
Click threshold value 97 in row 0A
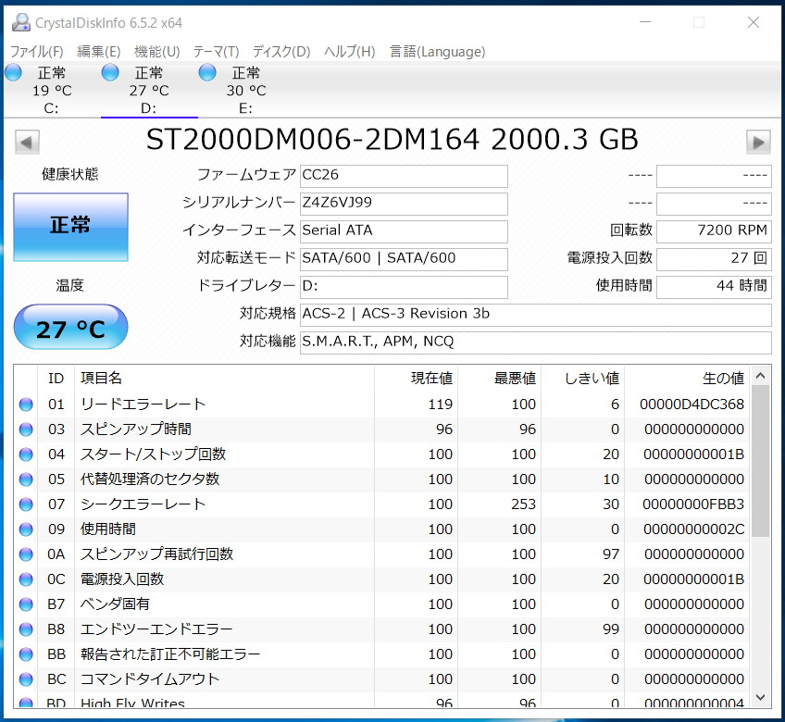[x=611, y=554]
